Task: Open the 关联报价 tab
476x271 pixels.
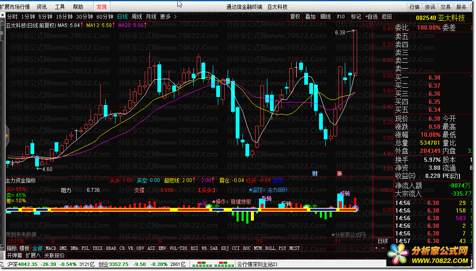Action: (54, 255)
